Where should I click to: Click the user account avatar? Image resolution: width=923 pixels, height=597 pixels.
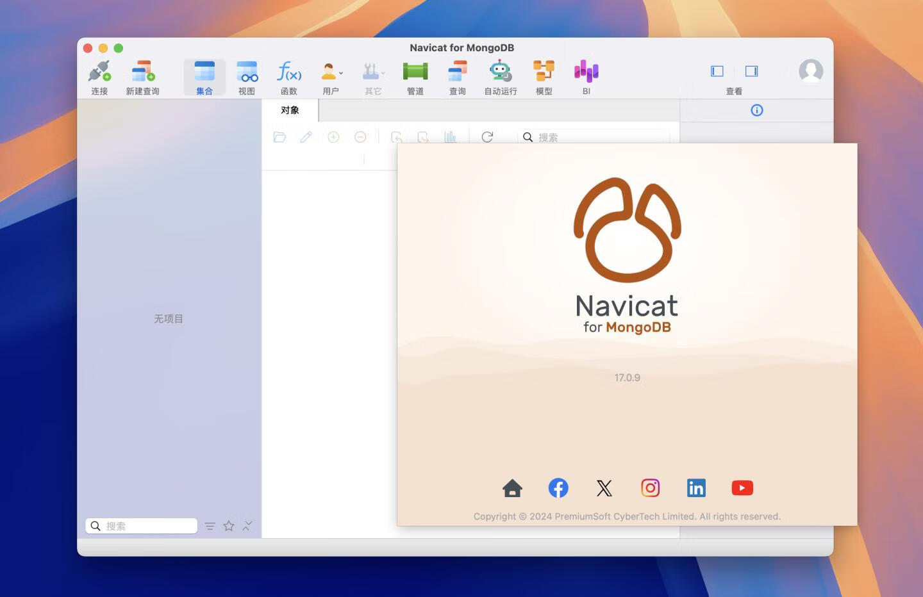point(811,71)
